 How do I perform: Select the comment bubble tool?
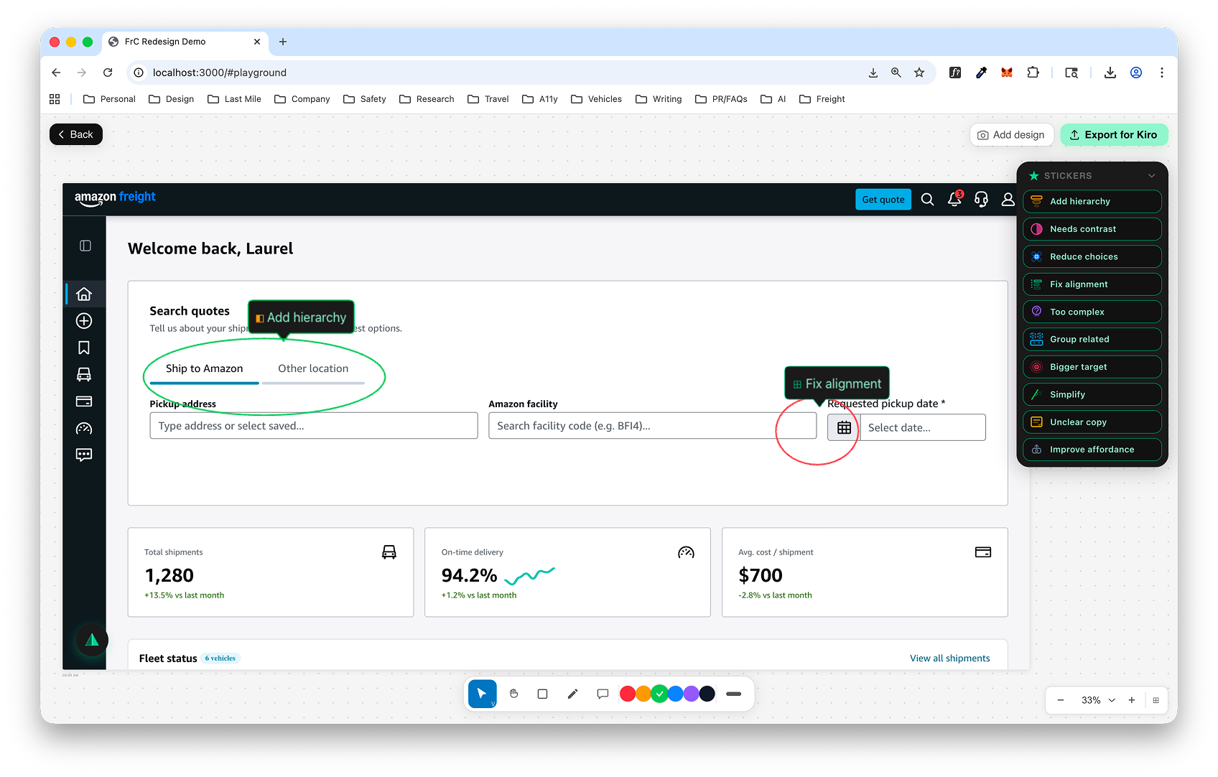pyautogui.click(x=603, y=694)
